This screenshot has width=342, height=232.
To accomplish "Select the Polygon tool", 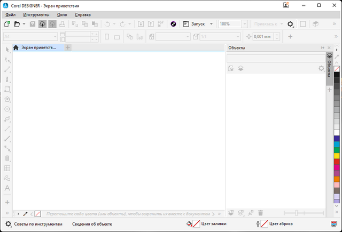I will click(x=7, y=99).
